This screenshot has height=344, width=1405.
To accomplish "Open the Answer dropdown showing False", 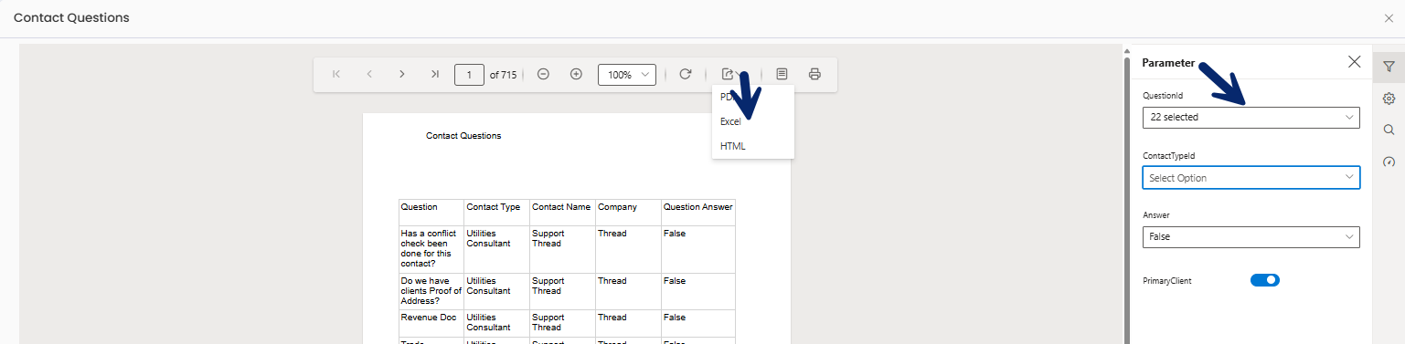I will tap(1251, 237).
